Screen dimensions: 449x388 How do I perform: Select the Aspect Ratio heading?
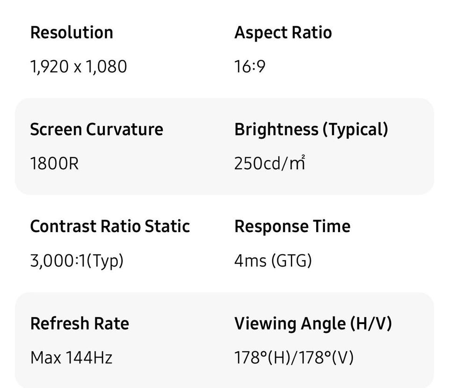coord(282,33)
